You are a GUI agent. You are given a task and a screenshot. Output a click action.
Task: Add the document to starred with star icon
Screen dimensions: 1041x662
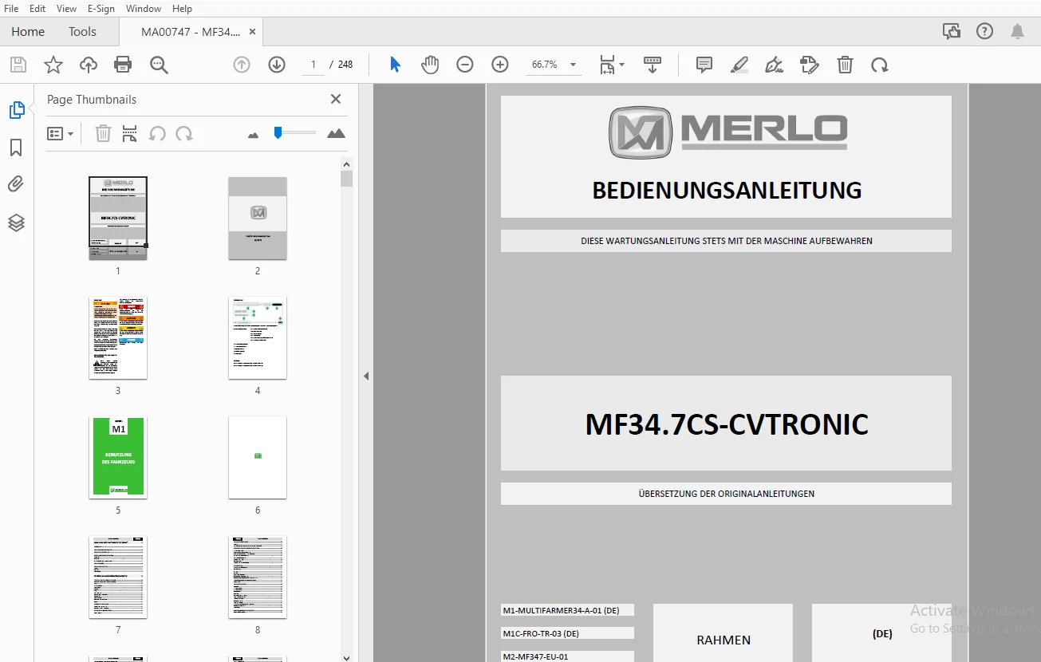pos(53,65)
